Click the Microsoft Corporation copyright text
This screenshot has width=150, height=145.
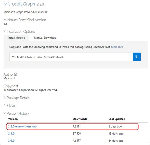pos(31,90)
